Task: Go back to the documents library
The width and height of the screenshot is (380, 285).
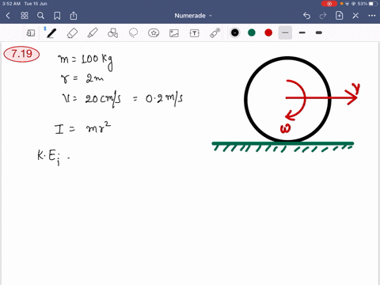Action: (8, 16)
